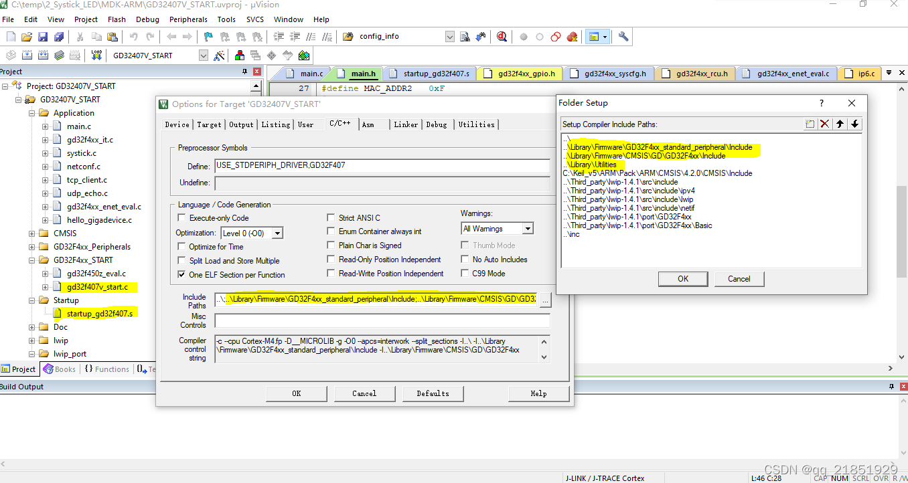Uncheck One ELF Section per Function
Screen dimensions: 908x483
point(181,275)
